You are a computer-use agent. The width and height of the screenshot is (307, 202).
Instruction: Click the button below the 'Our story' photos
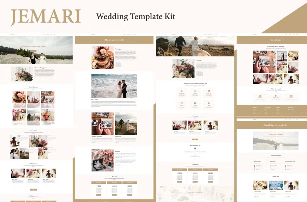coord(195,139)
